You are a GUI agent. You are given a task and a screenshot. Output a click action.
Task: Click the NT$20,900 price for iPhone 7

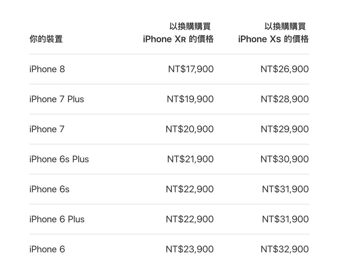pos(190,129)
